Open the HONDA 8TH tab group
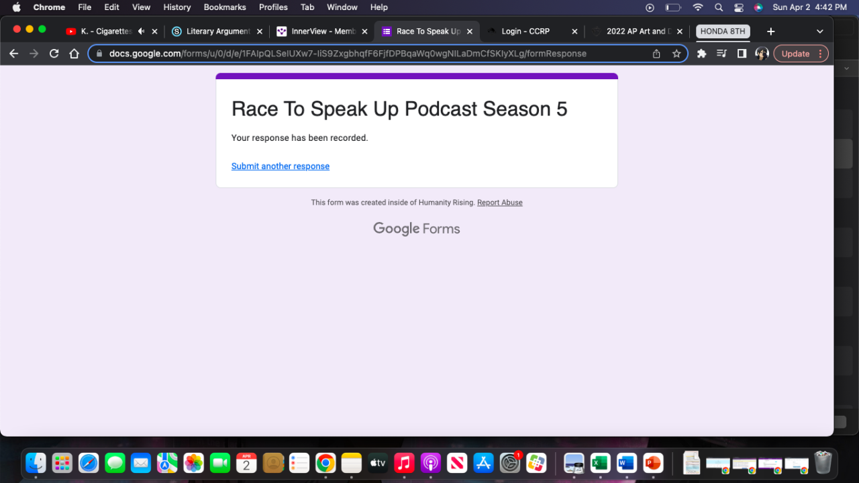Viewport: 859px width, 483px height. point(723,32)
